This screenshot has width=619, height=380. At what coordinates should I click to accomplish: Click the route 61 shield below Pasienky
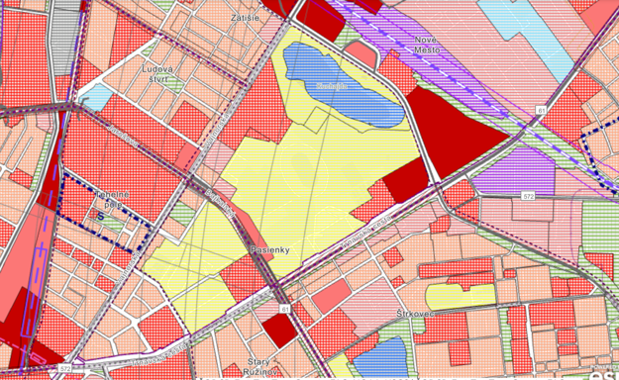[x=285, y=309]
